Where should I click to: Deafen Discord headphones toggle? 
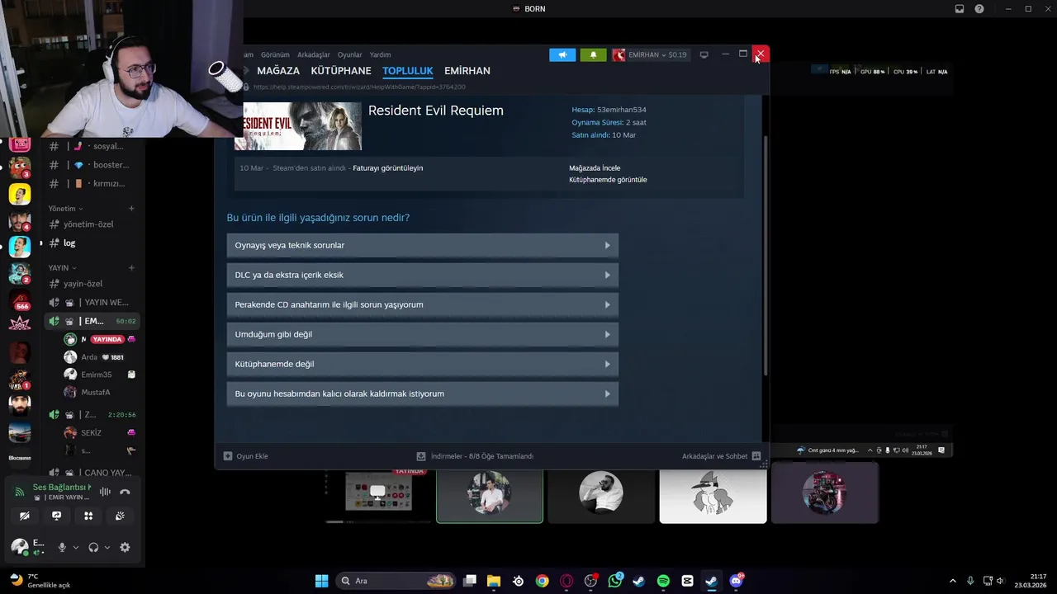[93, 548]
